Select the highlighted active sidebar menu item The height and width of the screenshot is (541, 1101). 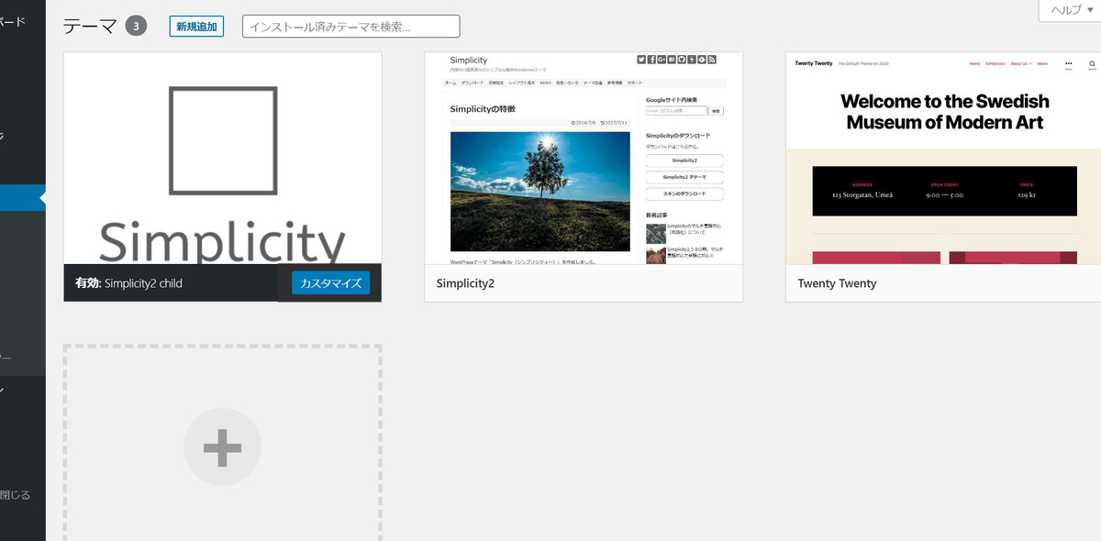point(22,198)
